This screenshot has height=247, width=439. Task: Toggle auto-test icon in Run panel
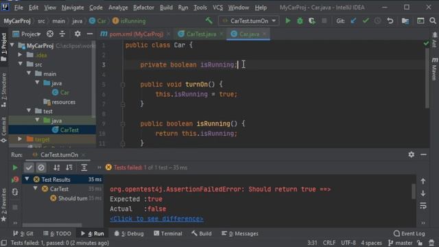tap(15, 192)
